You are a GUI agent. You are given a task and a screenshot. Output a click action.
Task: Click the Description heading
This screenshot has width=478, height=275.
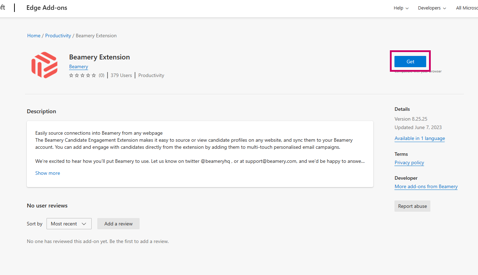(x=42, y=111)
